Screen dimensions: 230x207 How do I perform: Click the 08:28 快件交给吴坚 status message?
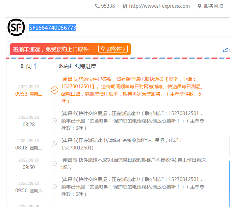pos(133,121)
